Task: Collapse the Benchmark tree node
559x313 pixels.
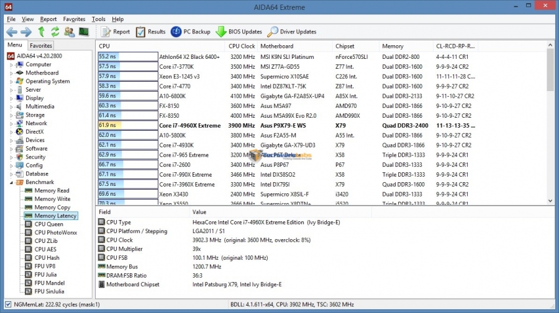Action: point(11,182)
